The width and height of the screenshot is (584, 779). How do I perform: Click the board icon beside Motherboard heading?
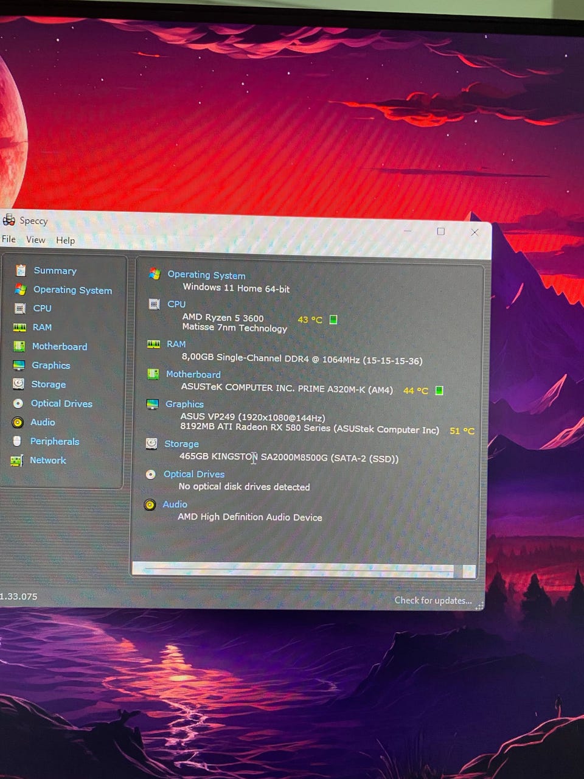click(x=153, y=374)
